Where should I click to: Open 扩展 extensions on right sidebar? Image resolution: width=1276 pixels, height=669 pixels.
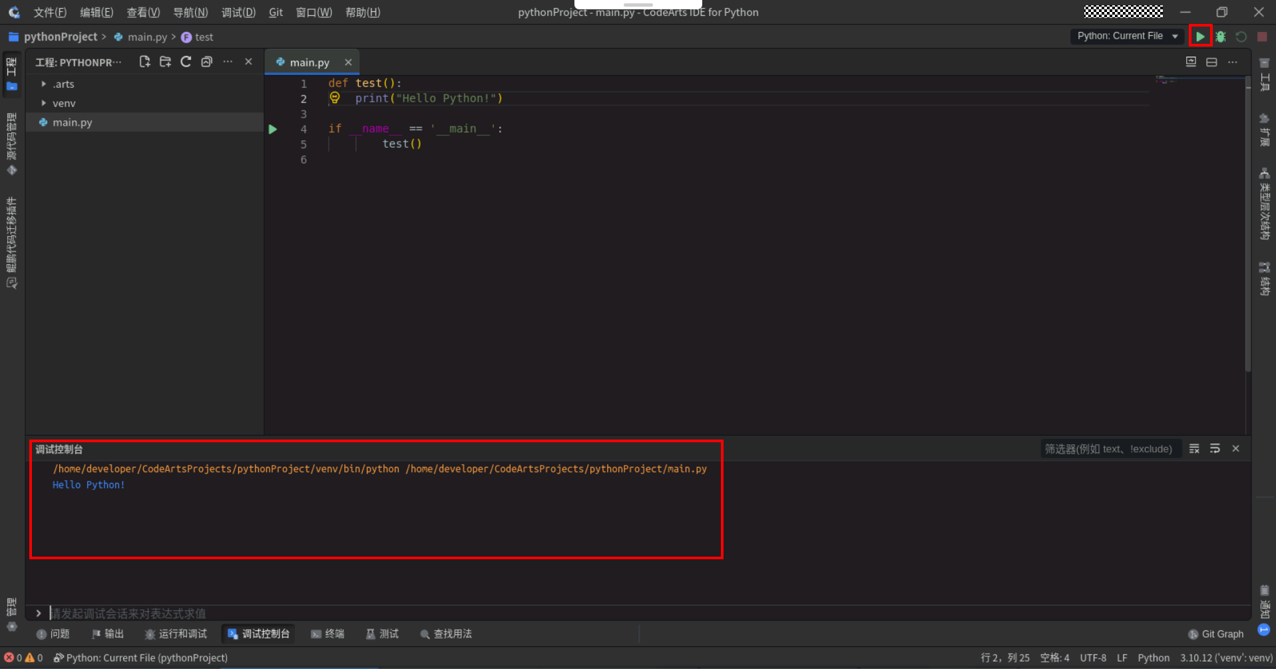[1265, 129]
